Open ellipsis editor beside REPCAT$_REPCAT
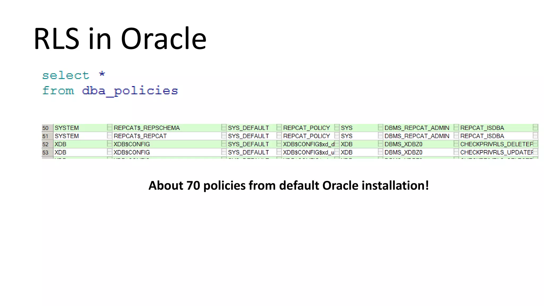This screenshot has width=544, height=306. pos(224,136)
